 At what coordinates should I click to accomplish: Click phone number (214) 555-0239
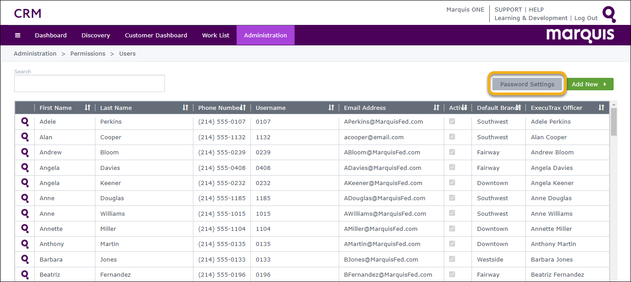tap(222, 152)
